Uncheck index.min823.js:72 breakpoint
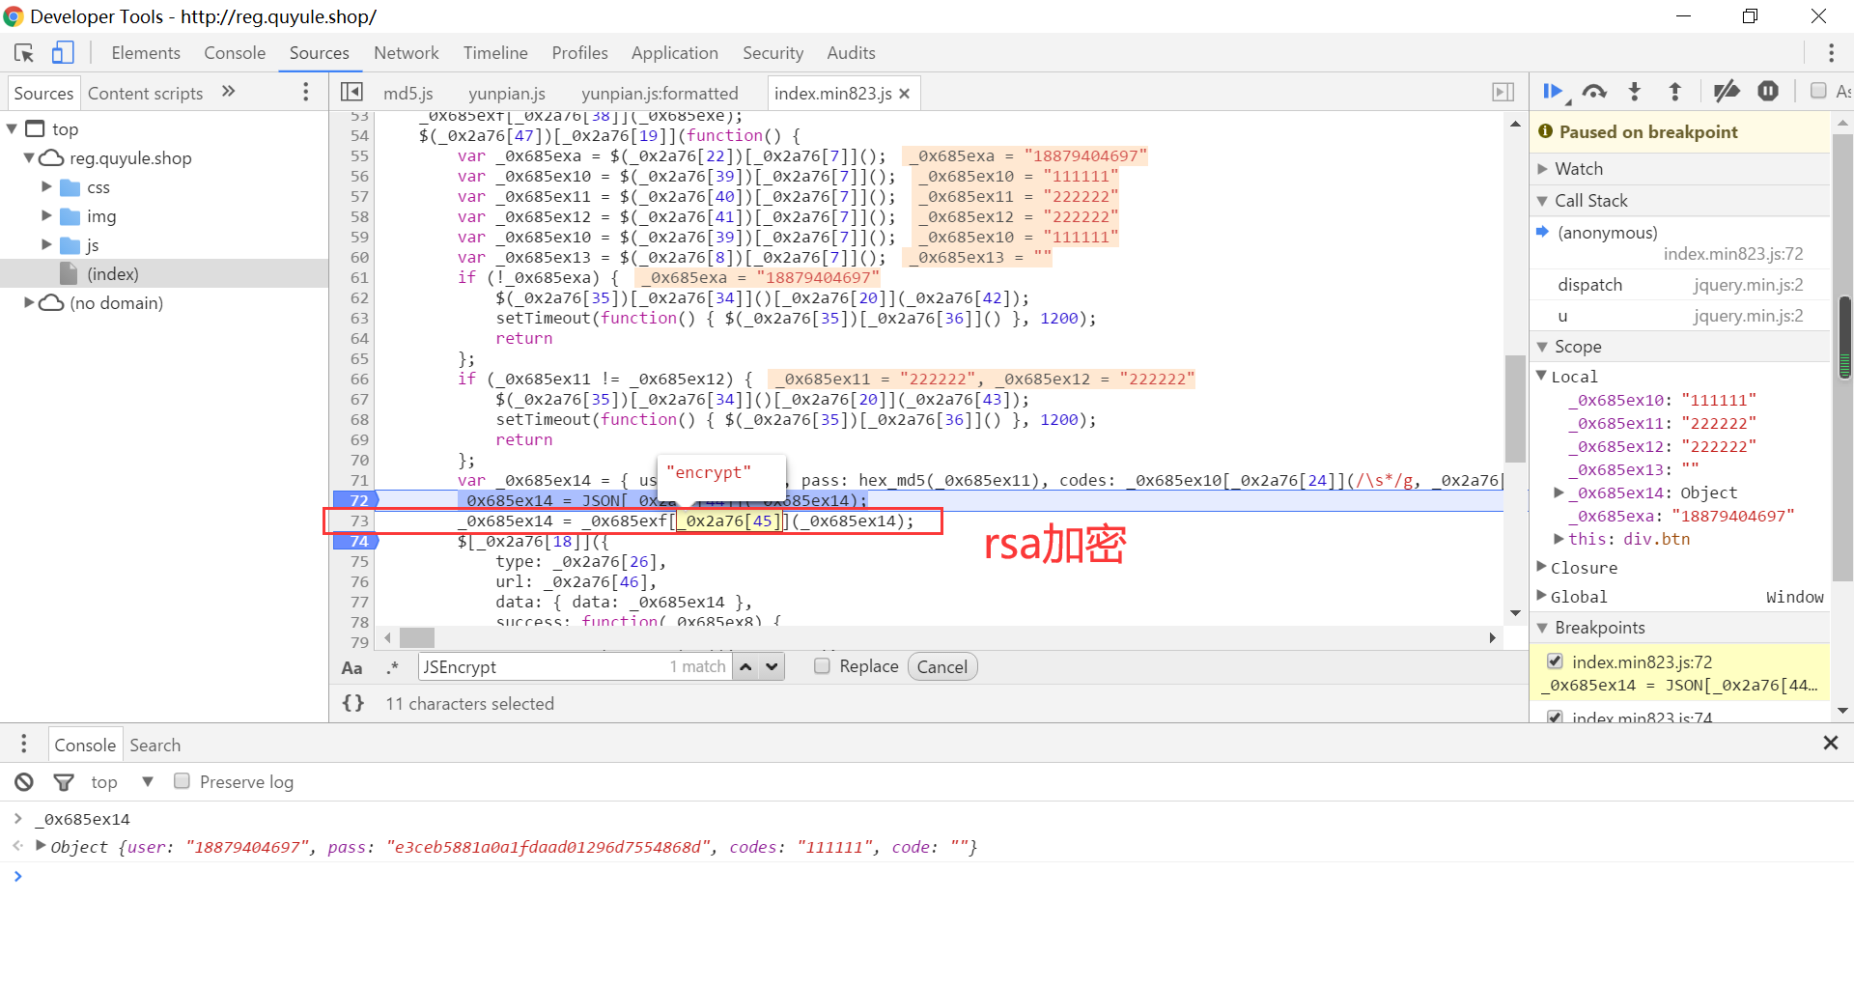This screenshot has height=985, width=1854. coord(1555,661)
